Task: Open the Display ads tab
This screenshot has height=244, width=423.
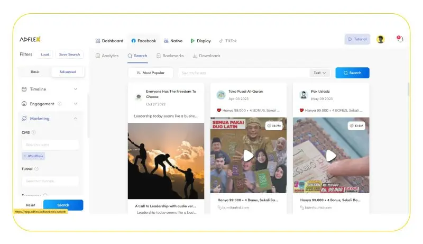Action: pos(200,41)
